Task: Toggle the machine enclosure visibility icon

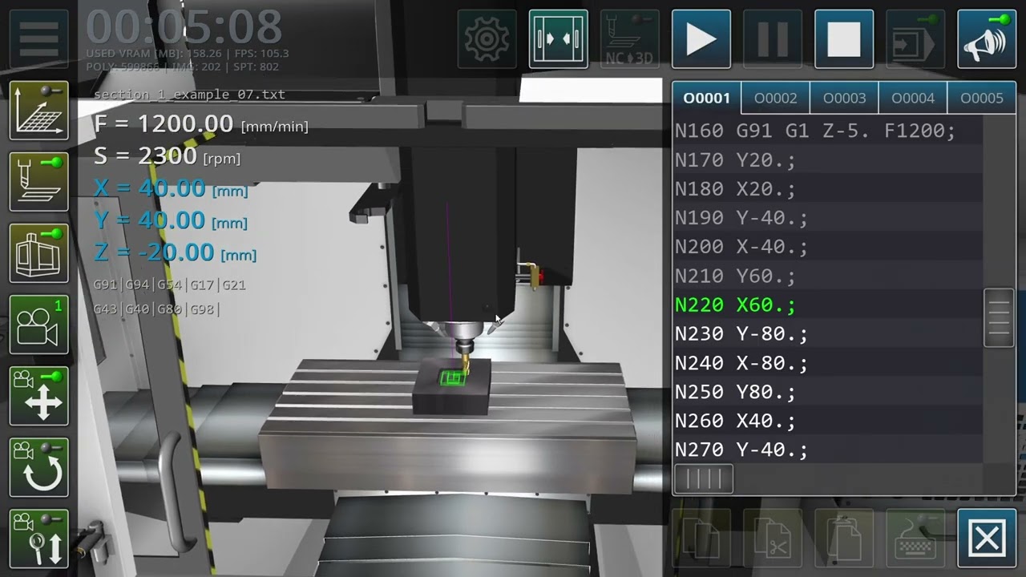Action: click(x=38, y=253)
